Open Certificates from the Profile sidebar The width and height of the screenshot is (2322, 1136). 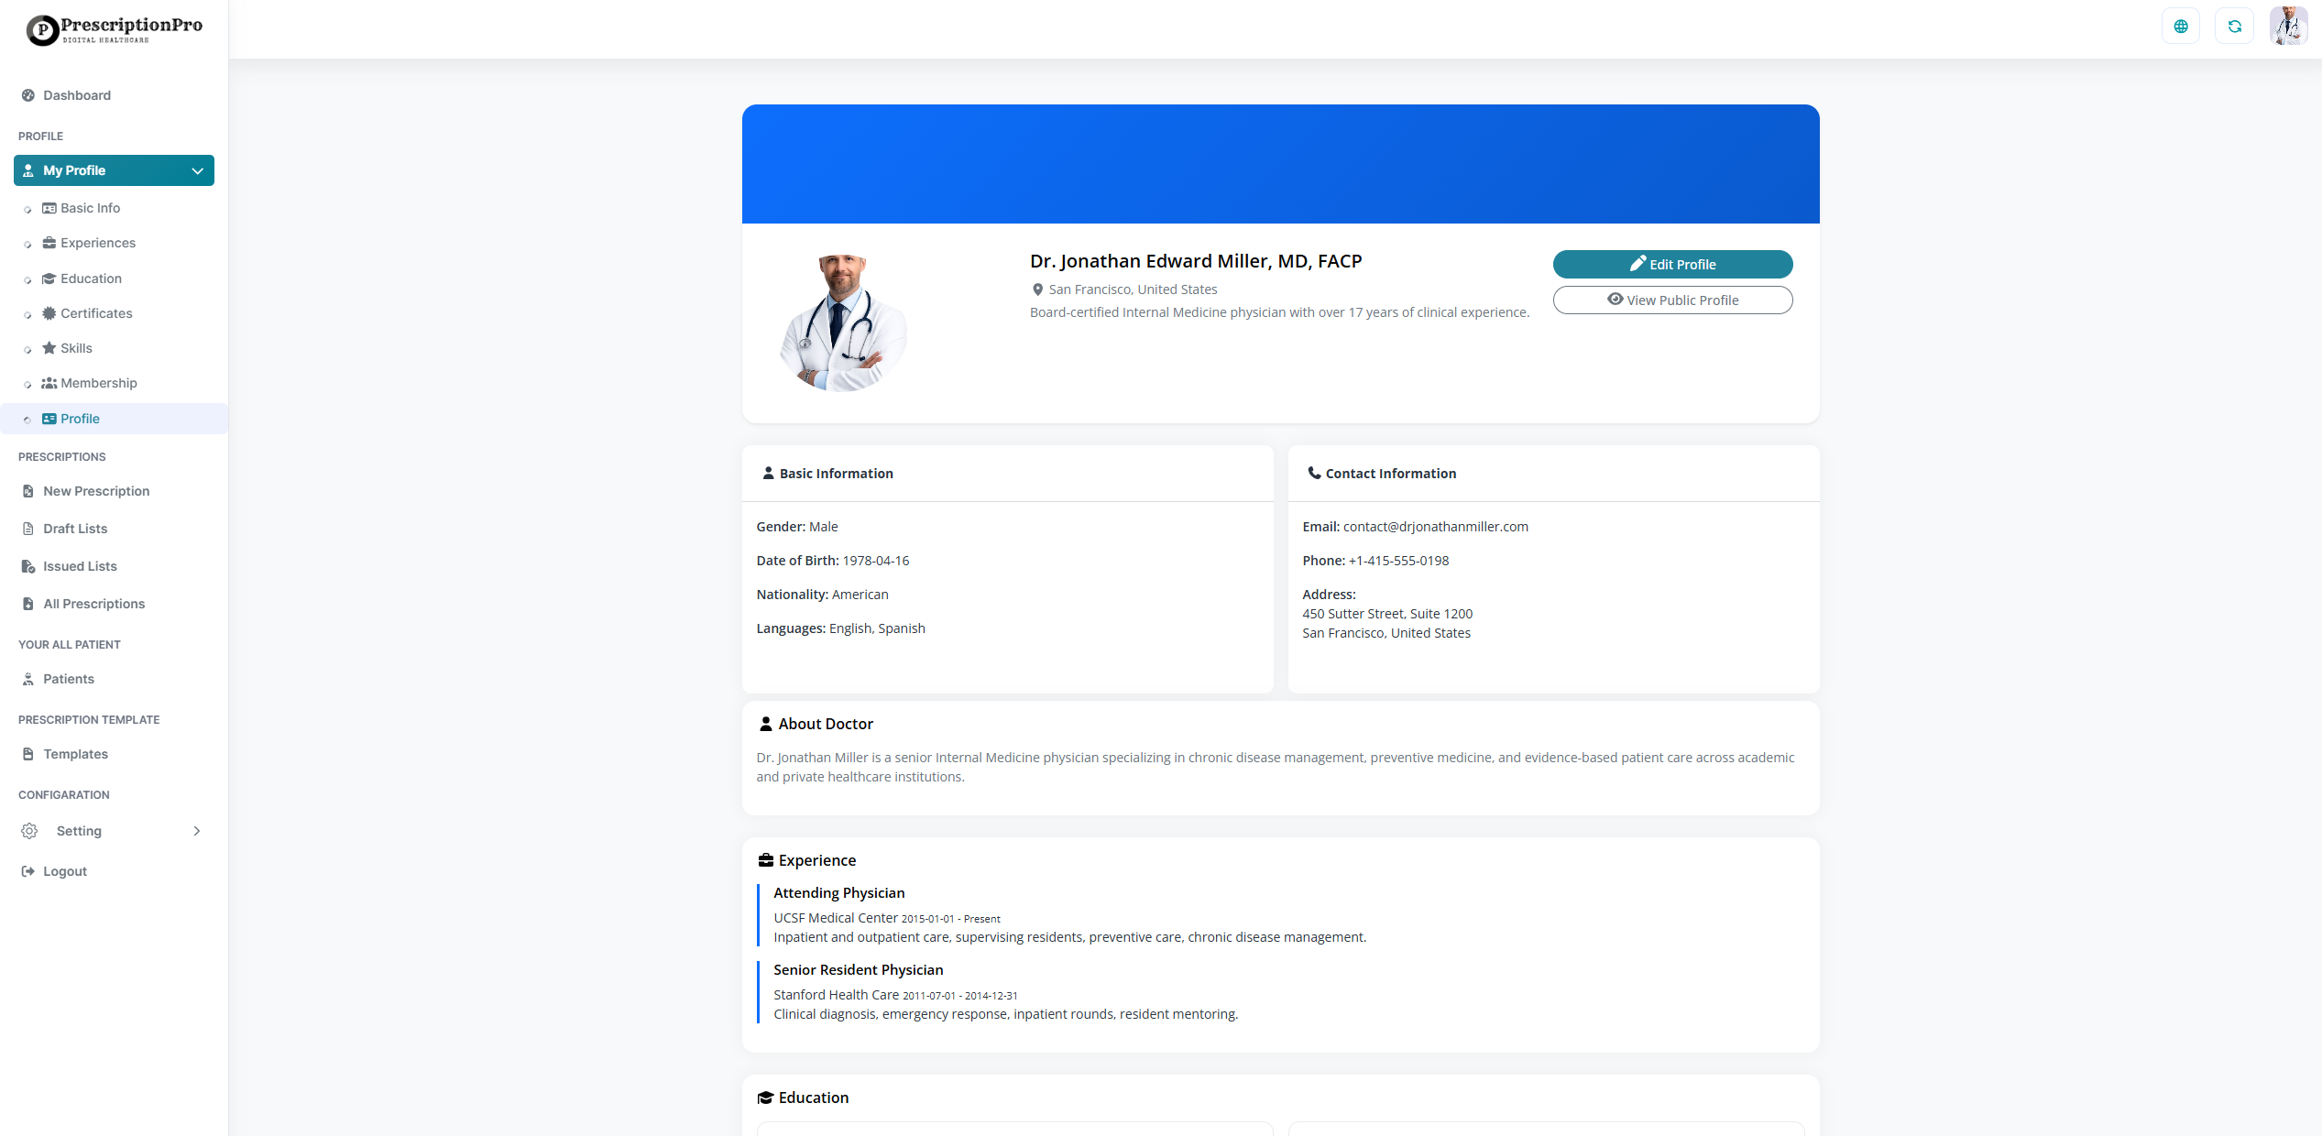coord(96,313)
